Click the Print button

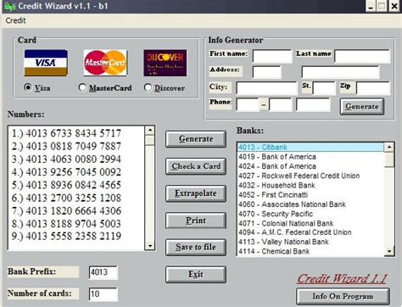pyautogui.click(x=196, y=220)
